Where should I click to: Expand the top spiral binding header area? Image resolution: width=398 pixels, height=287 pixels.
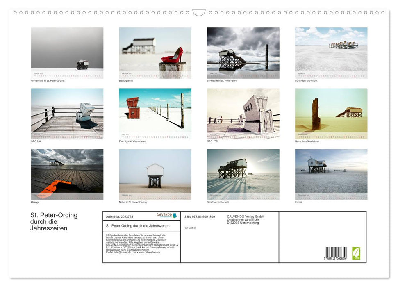pos(199,13)
